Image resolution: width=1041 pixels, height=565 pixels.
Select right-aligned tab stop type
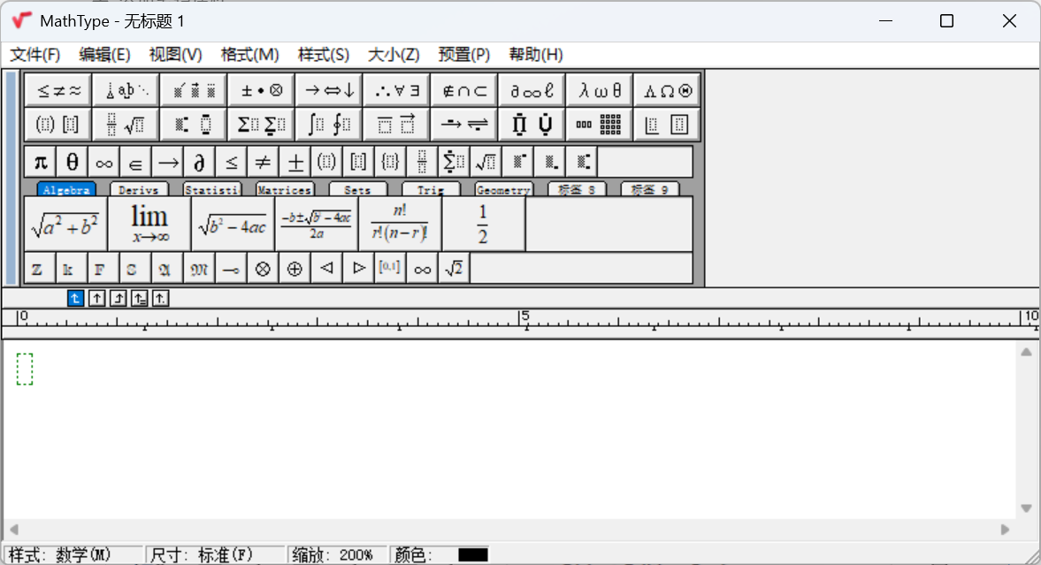pos(119,299)
